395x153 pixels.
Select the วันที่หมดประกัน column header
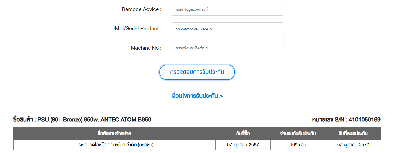coord(353,134)
